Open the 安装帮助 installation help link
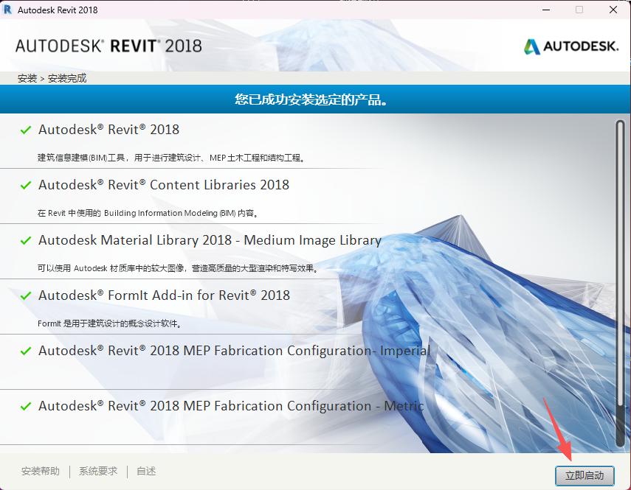The width and height of the screenshot is (631, 490). click(x=41, y=471)
